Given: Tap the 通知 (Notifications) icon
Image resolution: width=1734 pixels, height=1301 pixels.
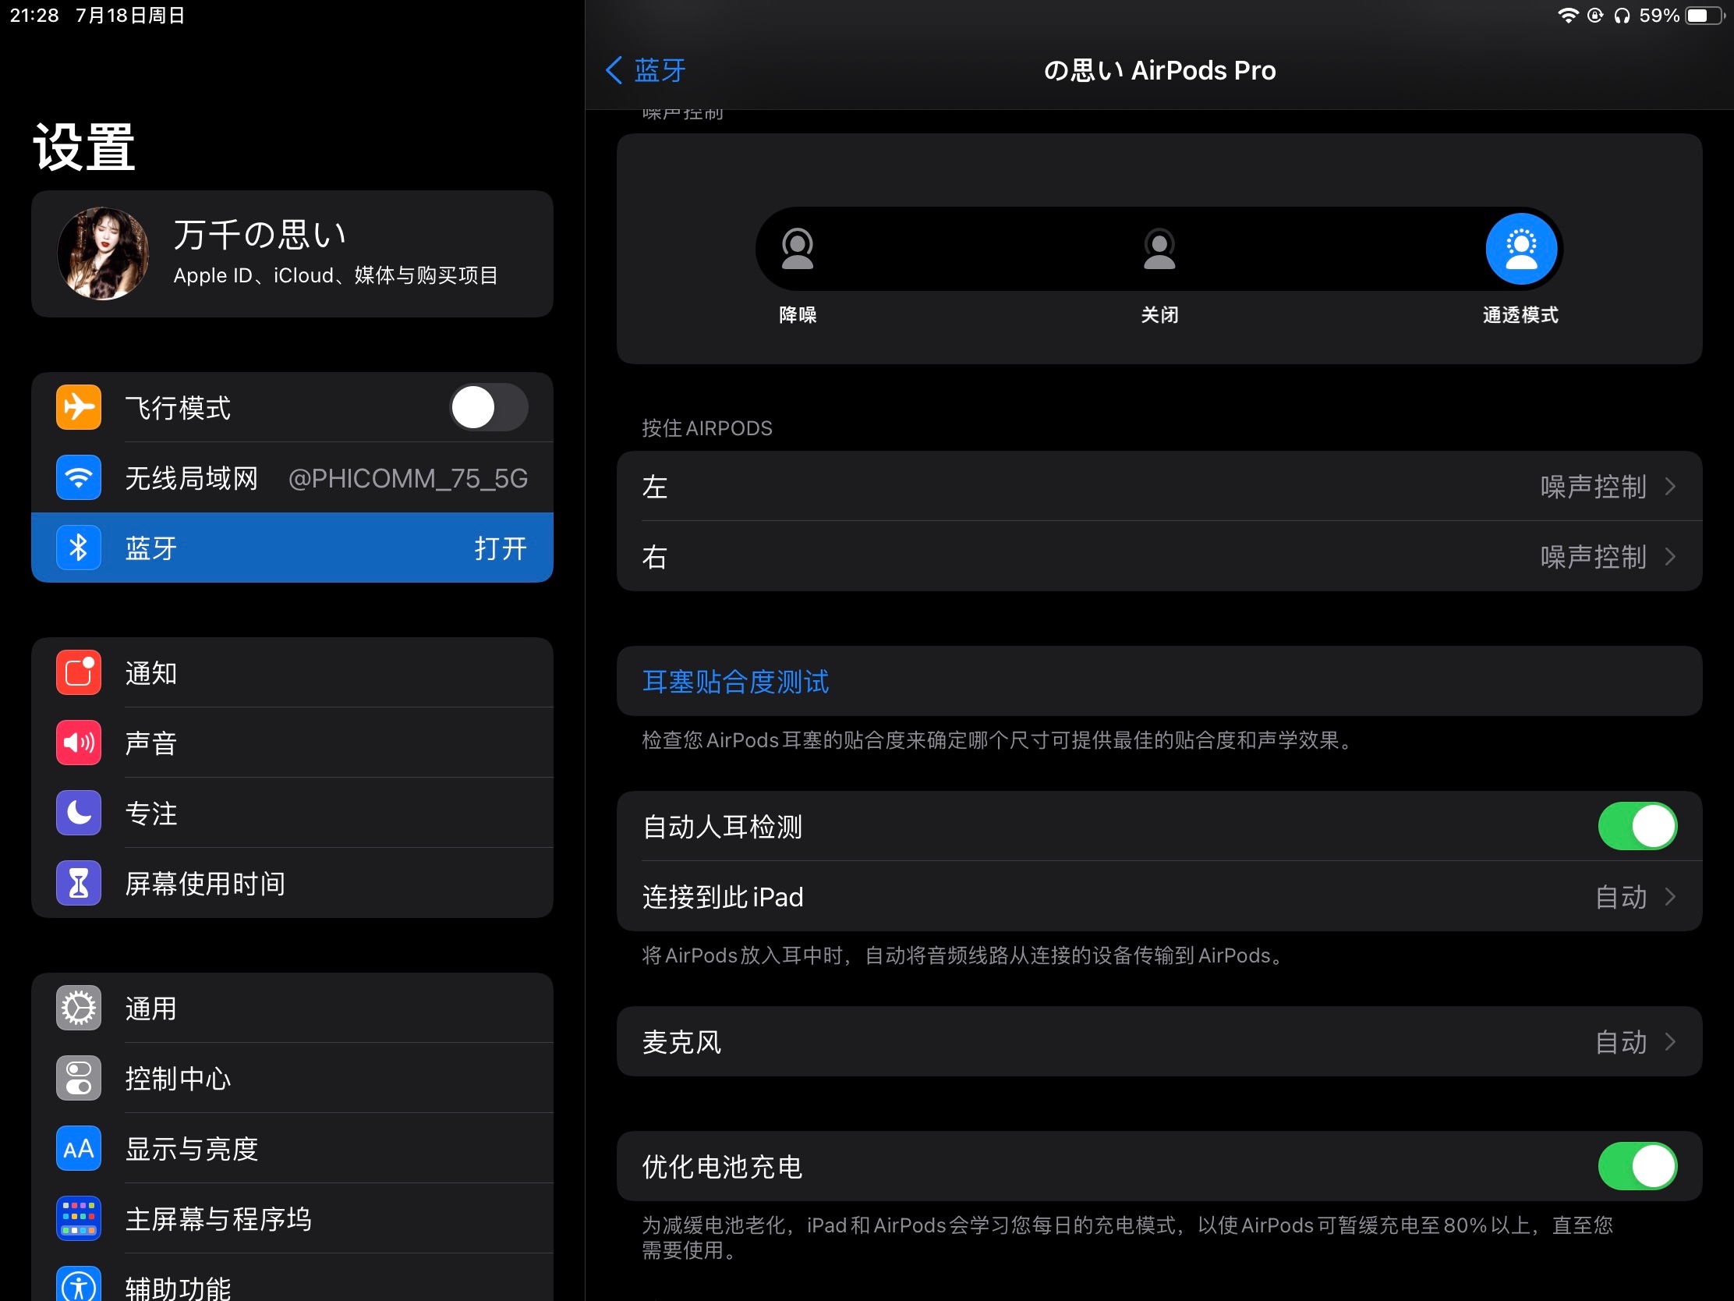Looking at the screenshot, I should tap(76, 671).
